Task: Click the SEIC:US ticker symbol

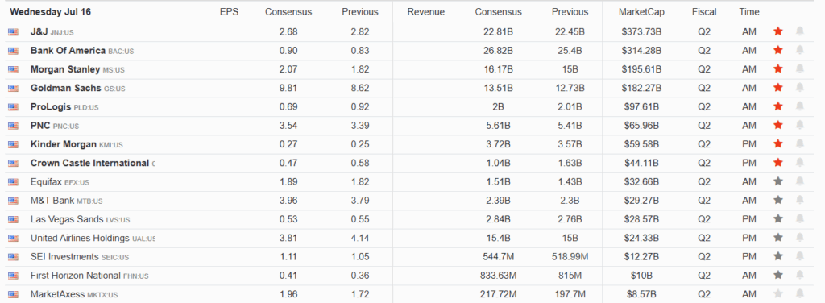Action: click(x=114, y=257)
